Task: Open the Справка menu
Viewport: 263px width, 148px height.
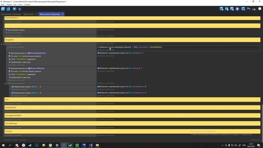Action: click(x=27, y=5)
